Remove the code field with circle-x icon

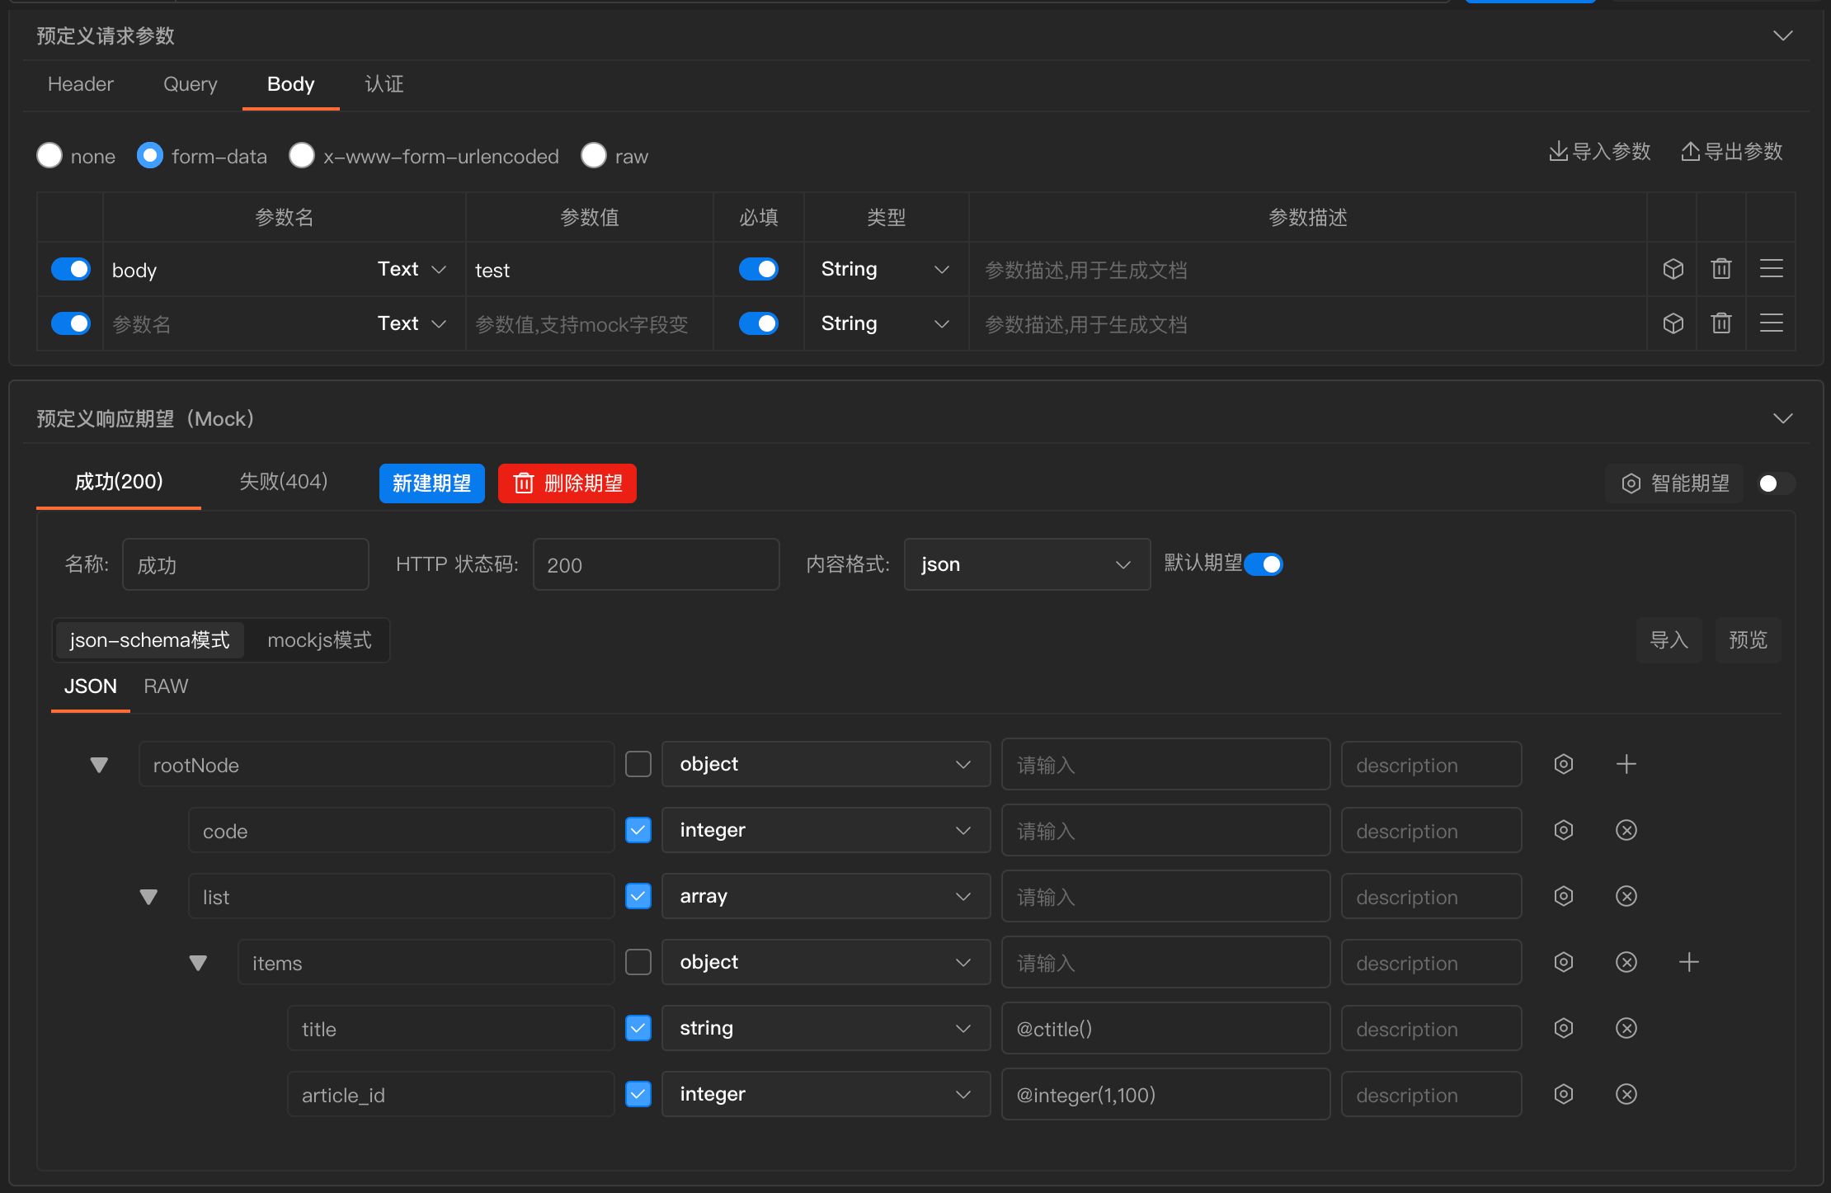coord(1626,830)
